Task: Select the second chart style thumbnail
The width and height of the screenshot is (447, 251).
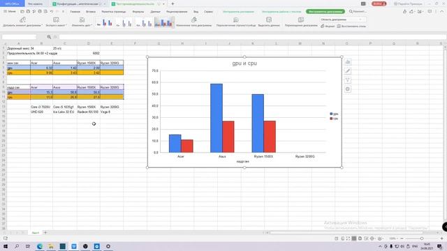Action: click(124, 22)
